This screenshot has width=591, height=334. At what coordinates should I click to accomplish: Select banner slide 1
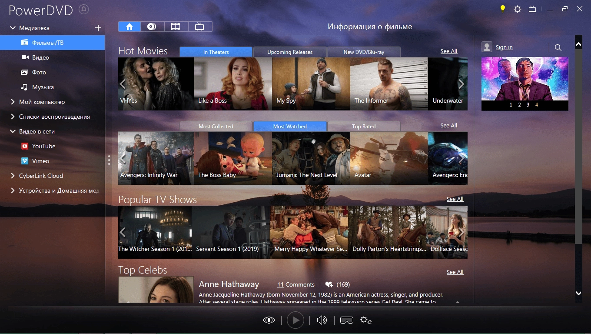[x=511, y=105]
